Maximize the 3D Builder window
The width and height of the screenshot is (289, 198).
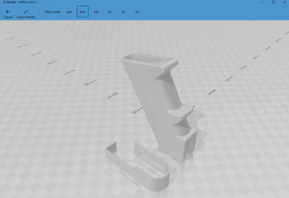coord(274,2)
